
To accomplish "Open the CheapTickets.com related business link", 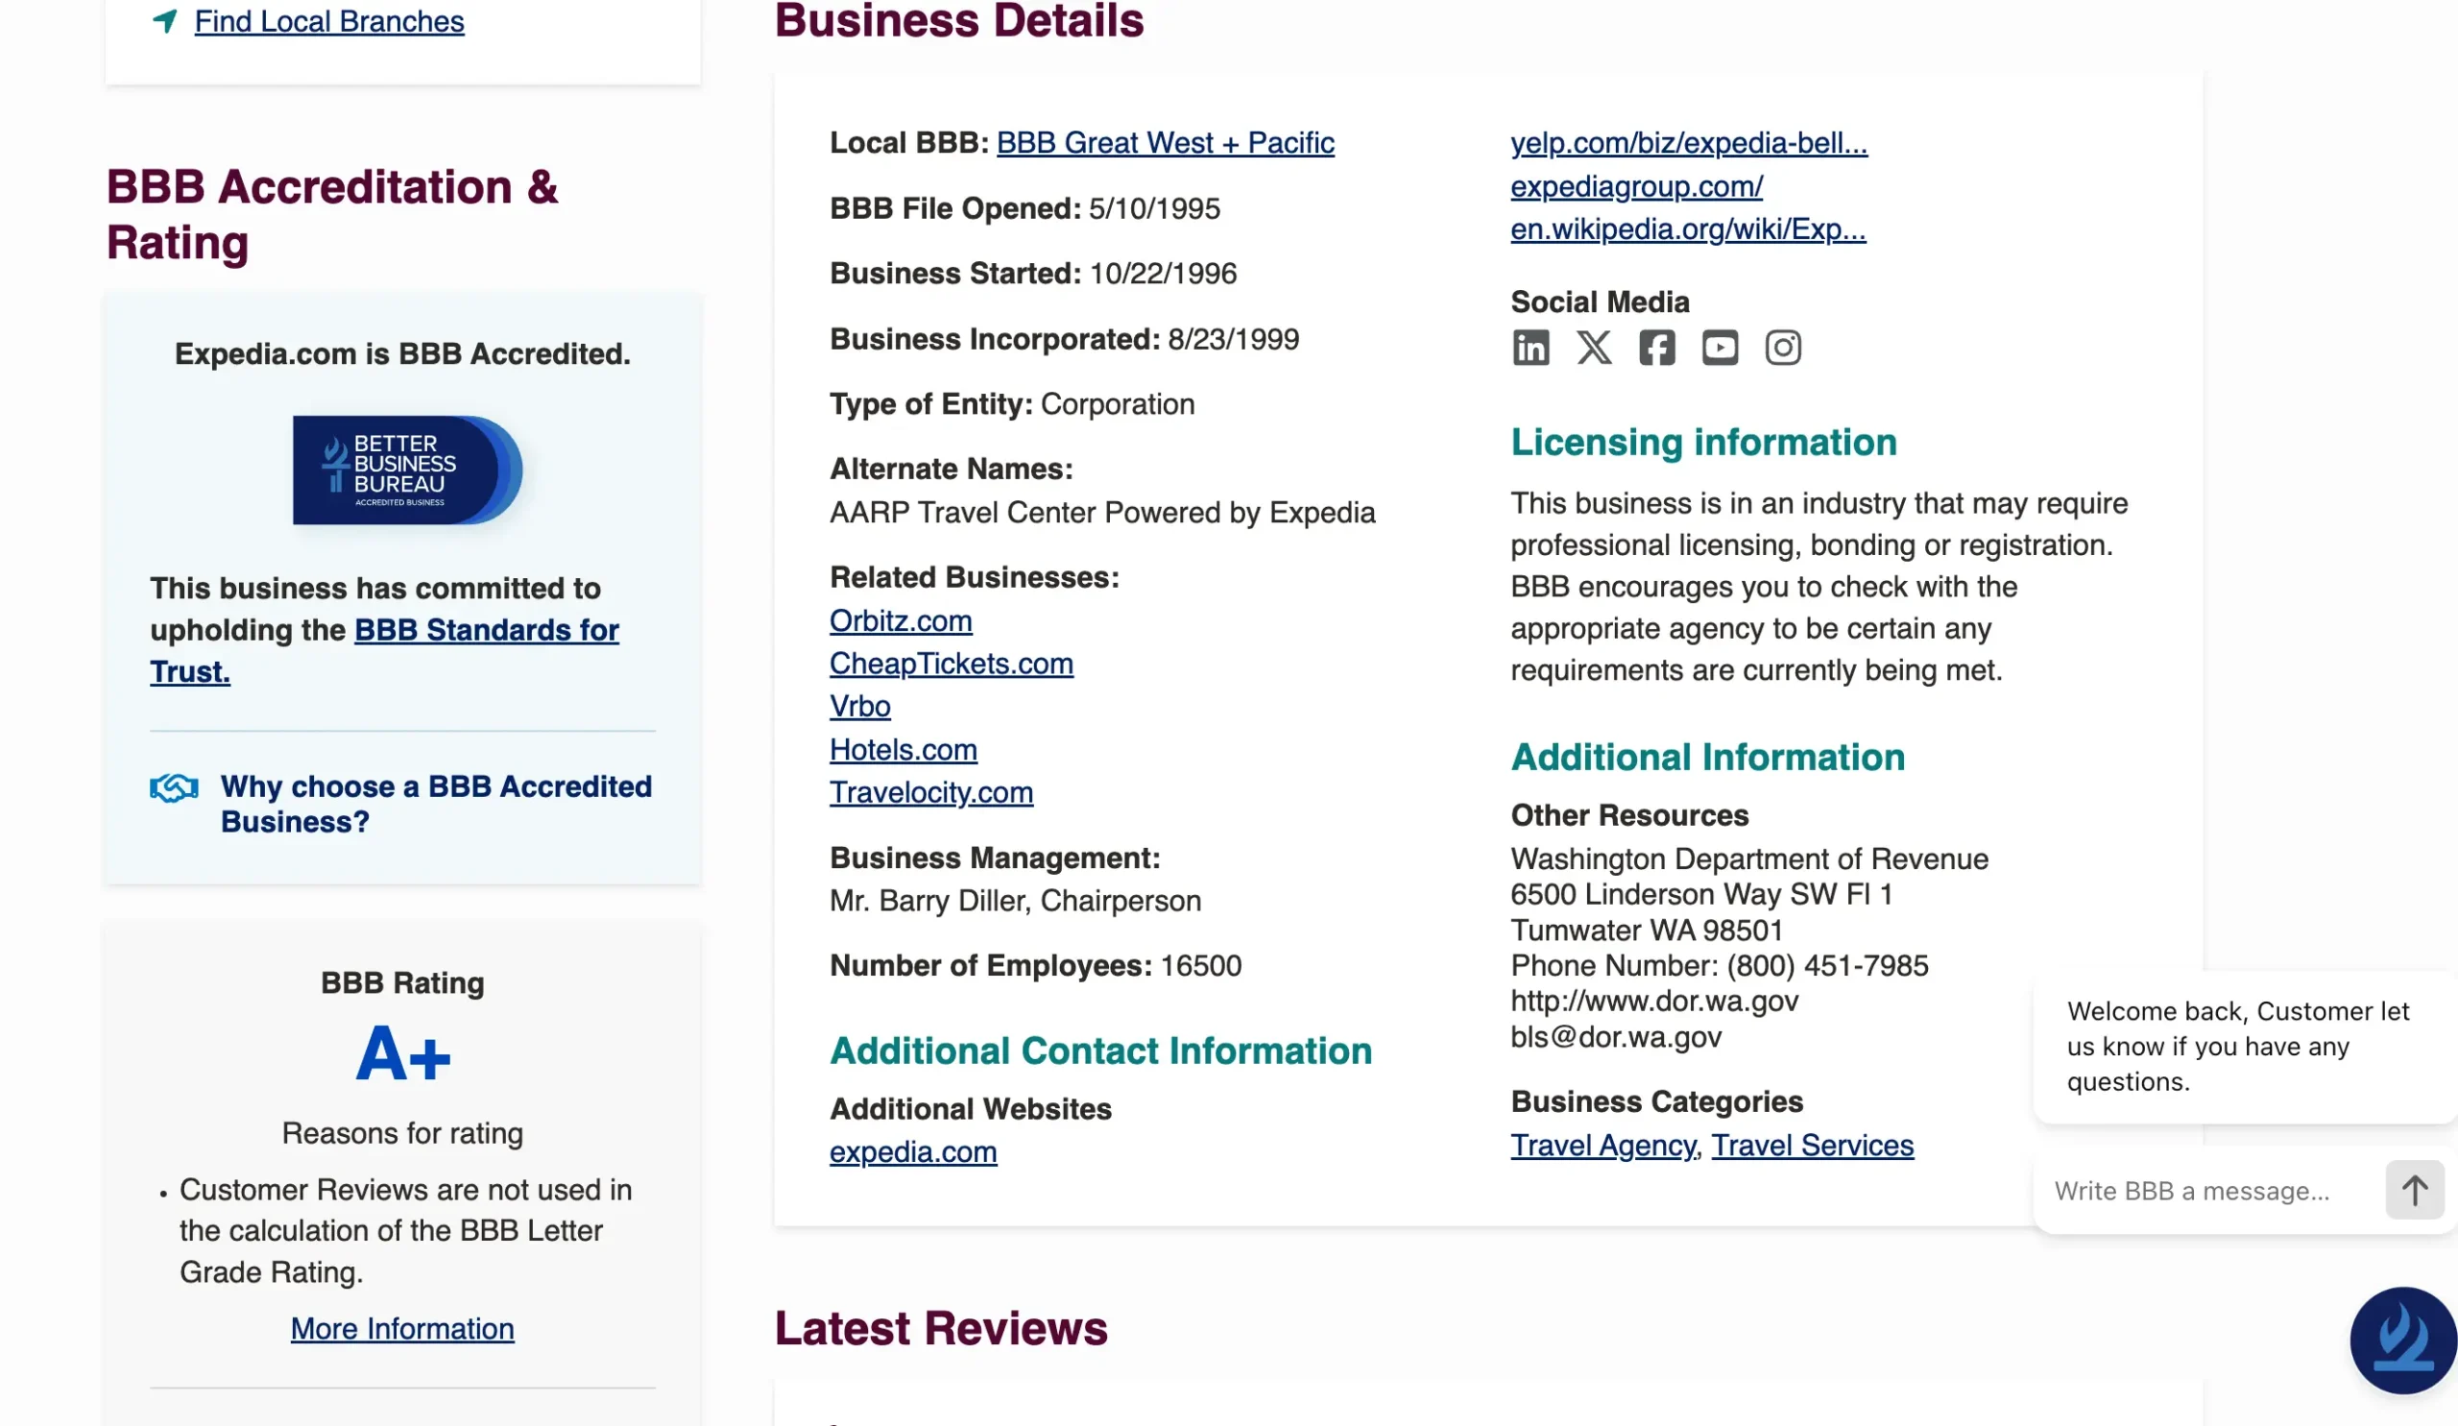I will [x=951, y=665].
